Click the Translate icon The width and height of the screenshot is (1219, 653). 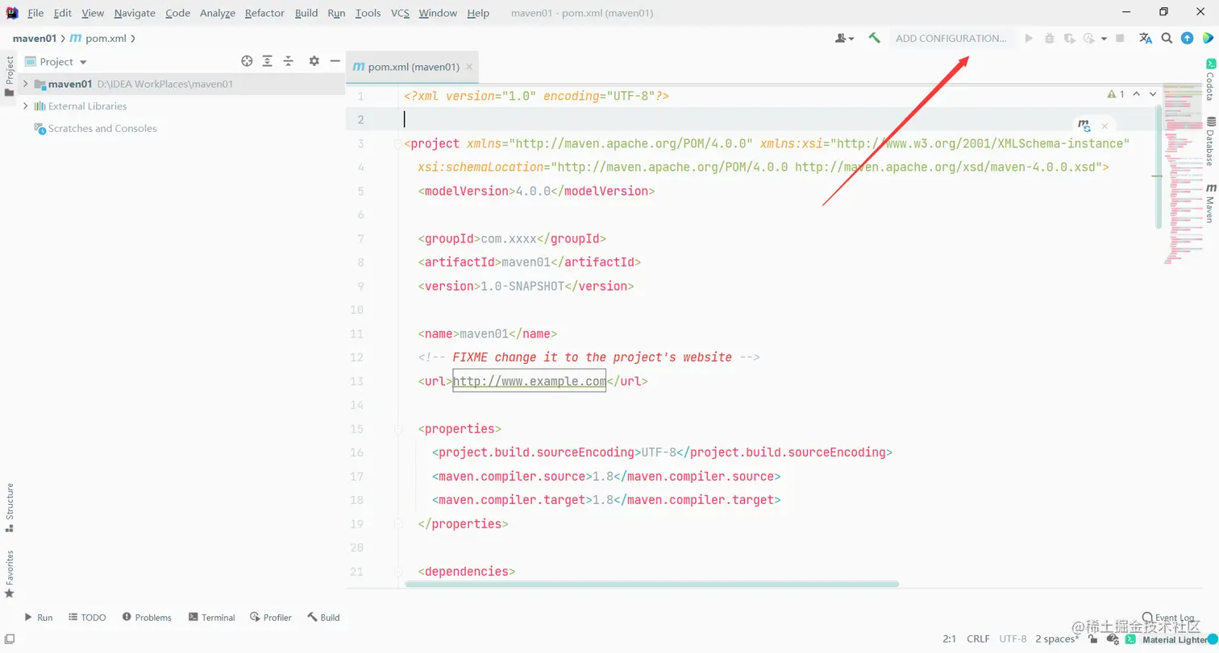point(1145,38)
